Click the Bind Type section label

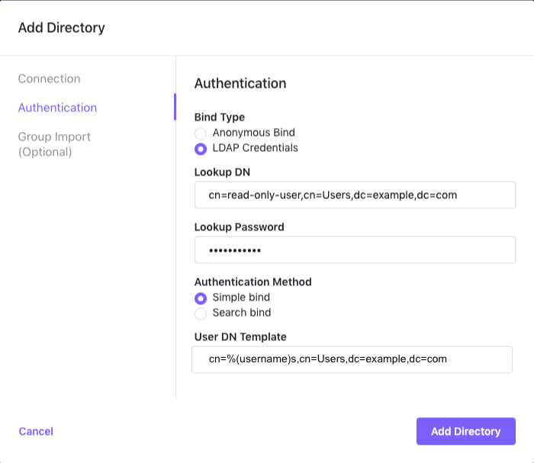click(x=220, y=117)
